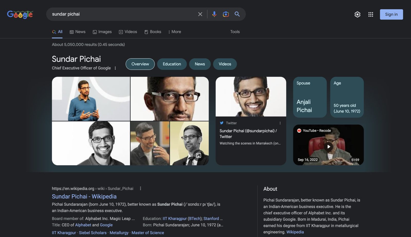Open three-dot menu beside Wikipedia URL
Viewport: 411px width, 237px height.
click(x=140, y=188)
